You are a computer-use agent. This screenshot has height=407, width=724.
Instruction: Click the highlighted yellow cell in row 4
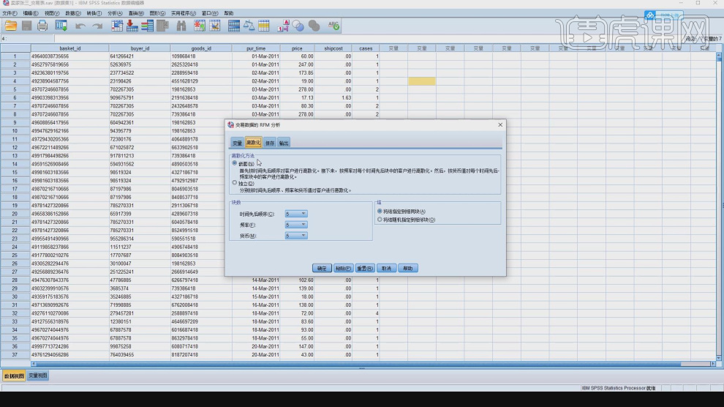pyautogui.click(x=421, y=81)
